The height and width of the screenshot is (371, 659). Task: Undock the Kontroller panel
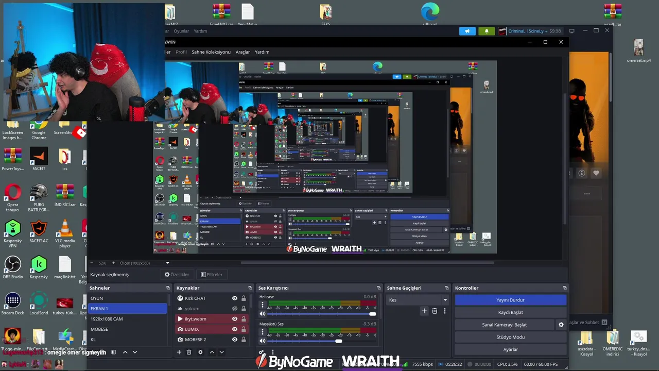tap(565, 288)
